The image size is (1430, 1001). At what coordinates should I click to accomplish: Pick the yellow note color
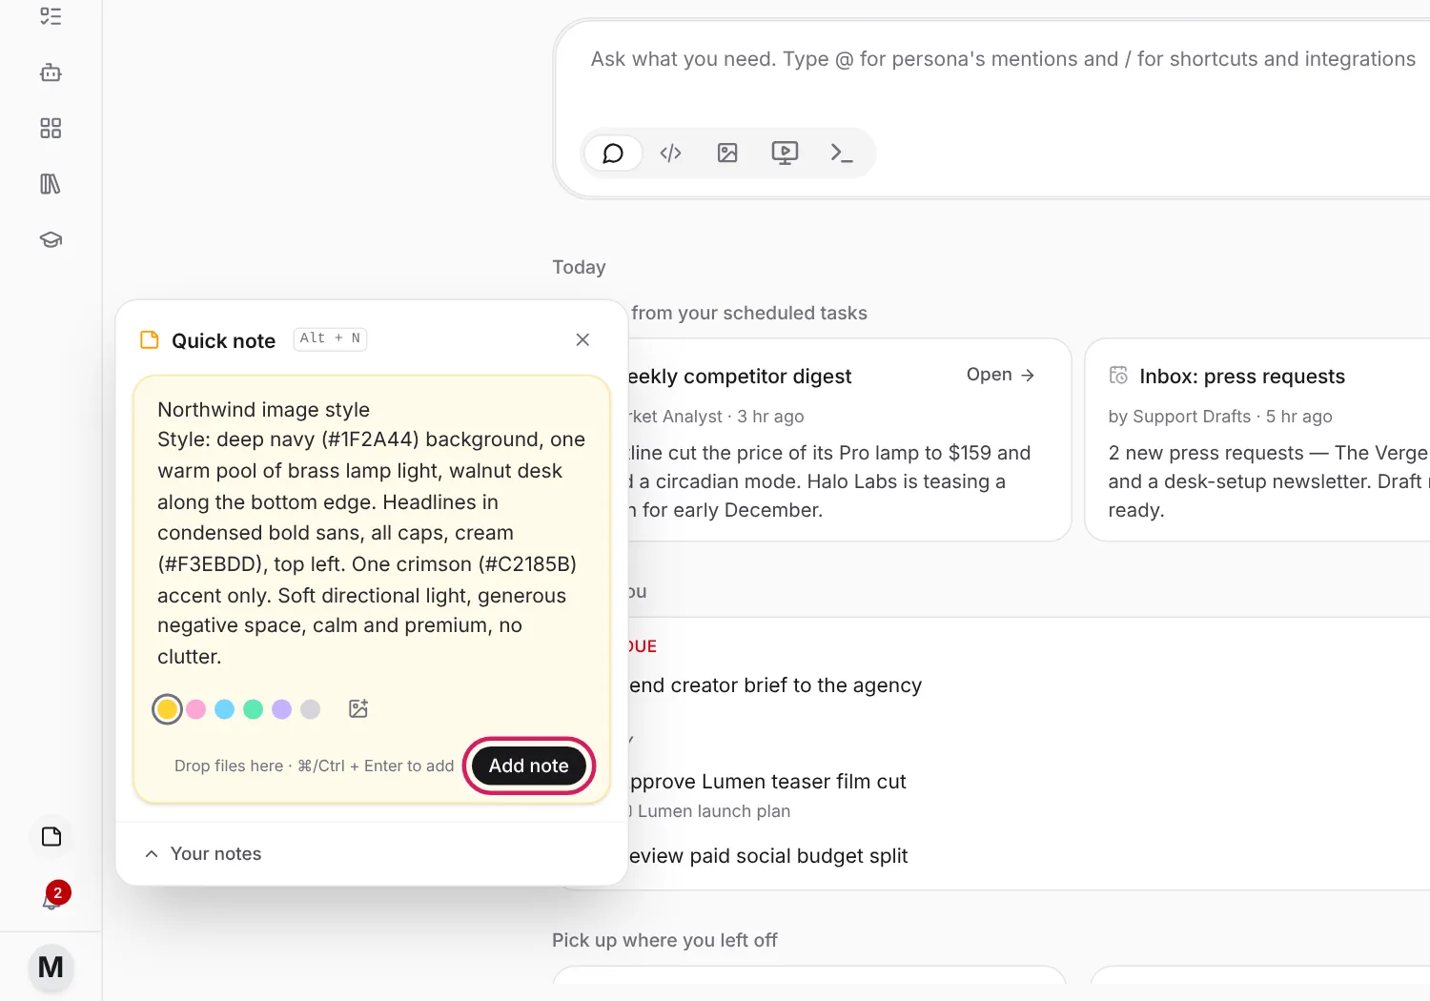[167, 709]
